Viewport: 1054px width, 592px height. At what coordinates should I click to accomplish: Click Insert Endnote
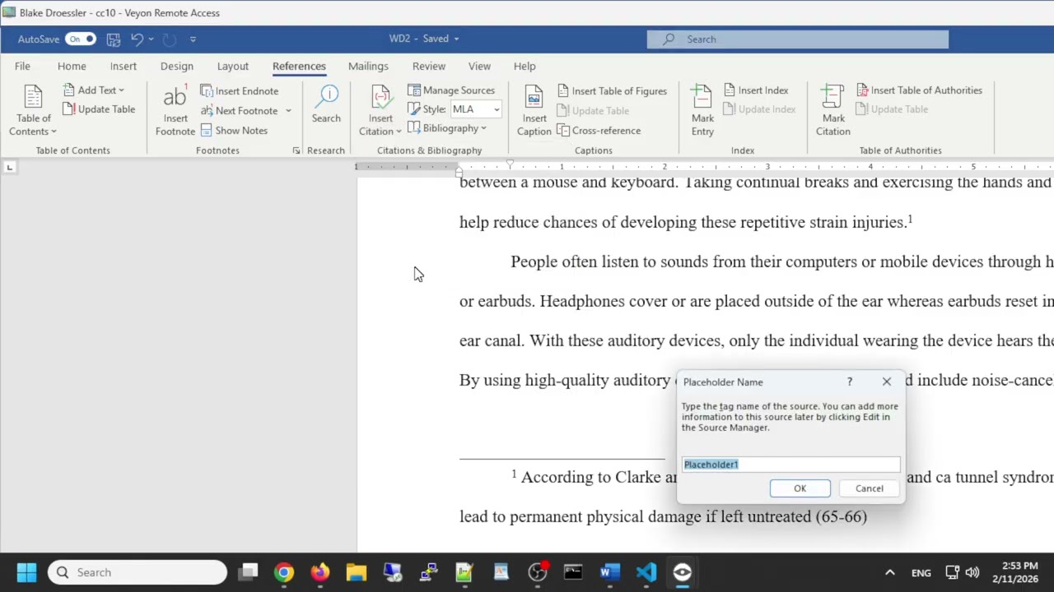pyautogui.click(x=240, y=91)
